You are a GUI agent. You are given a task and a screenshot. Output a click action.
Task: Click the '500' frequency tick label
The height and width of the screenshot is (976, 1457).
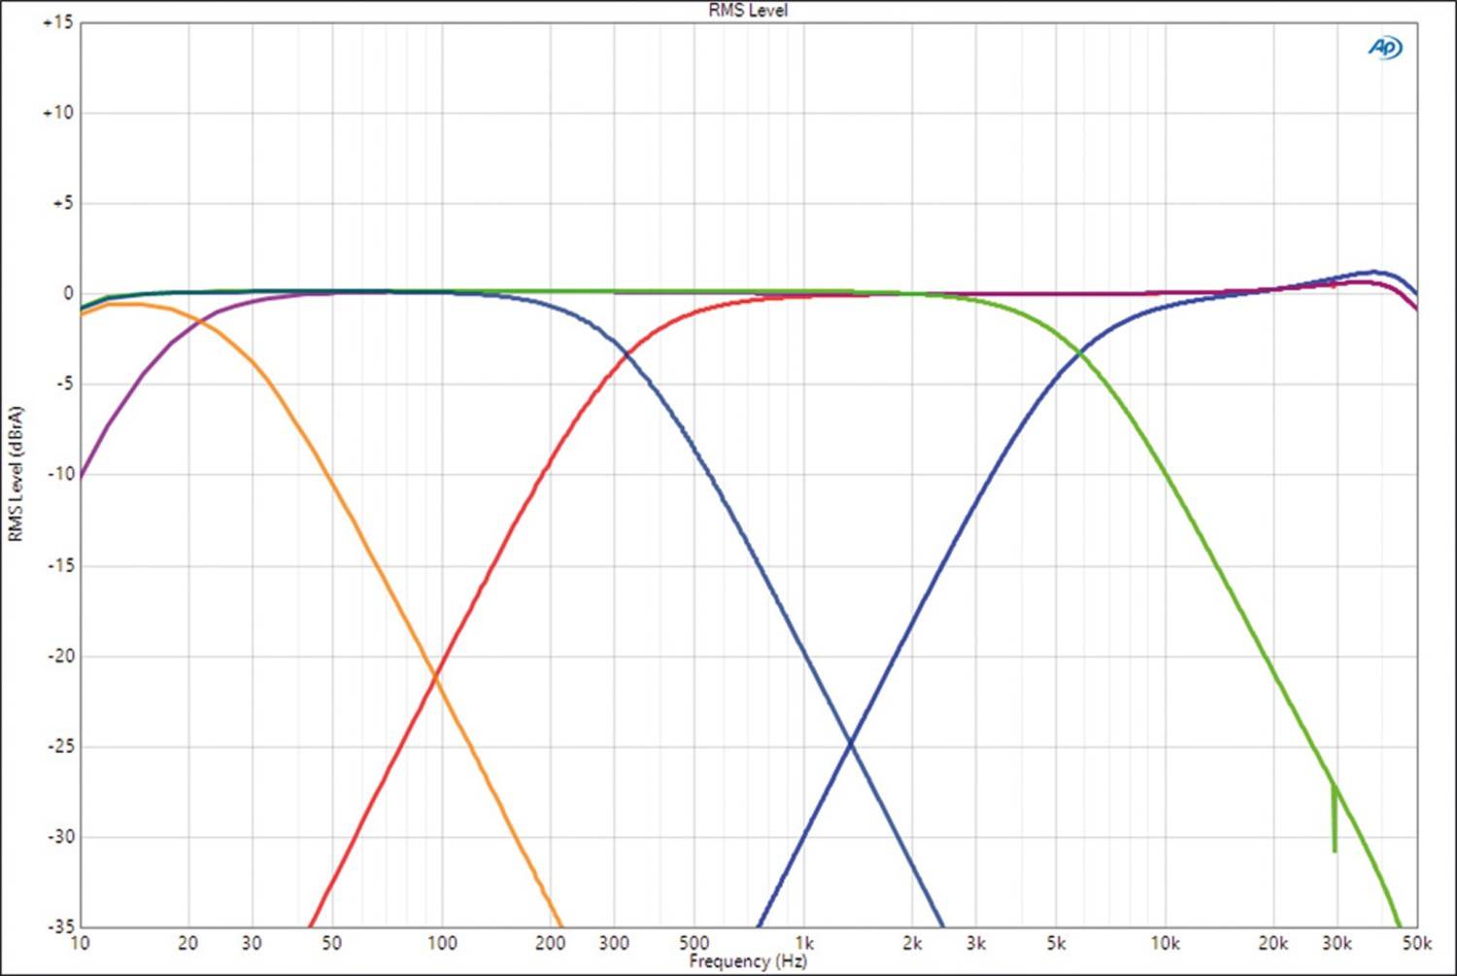tap(694, 943)
